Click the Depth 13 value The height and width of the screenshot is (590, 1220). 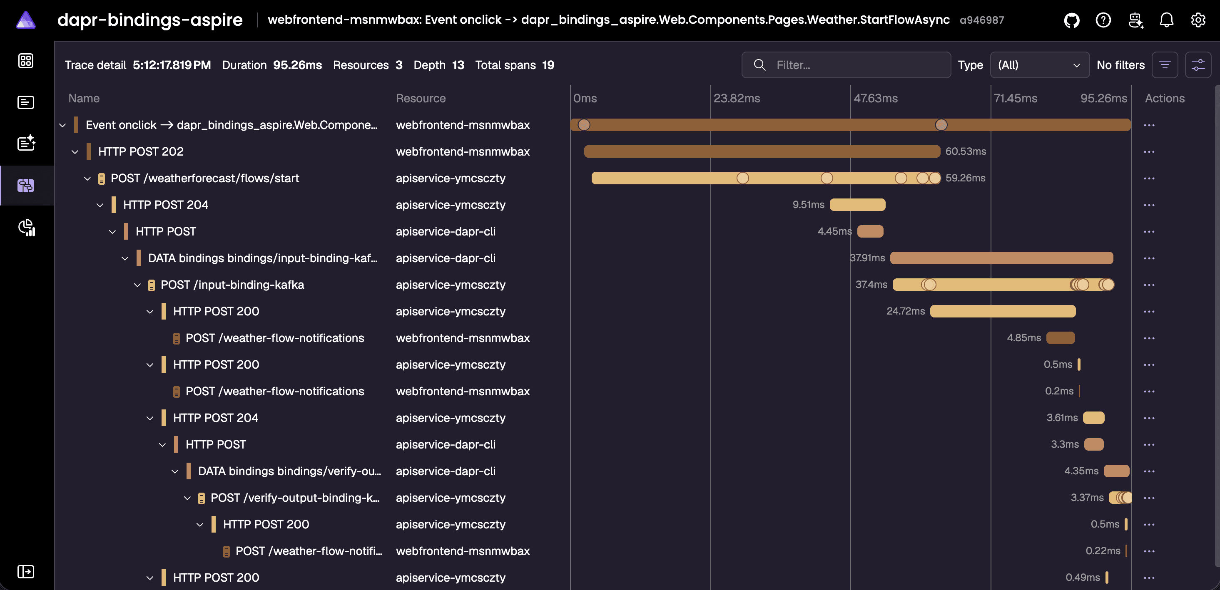pyautogui.click(x=458, y=65)
